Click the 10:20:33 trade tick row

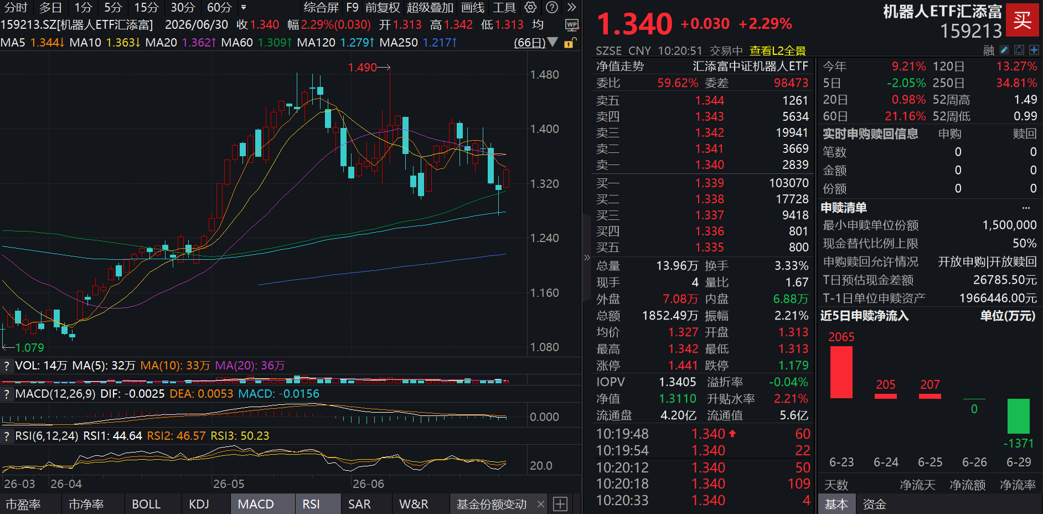703,501
